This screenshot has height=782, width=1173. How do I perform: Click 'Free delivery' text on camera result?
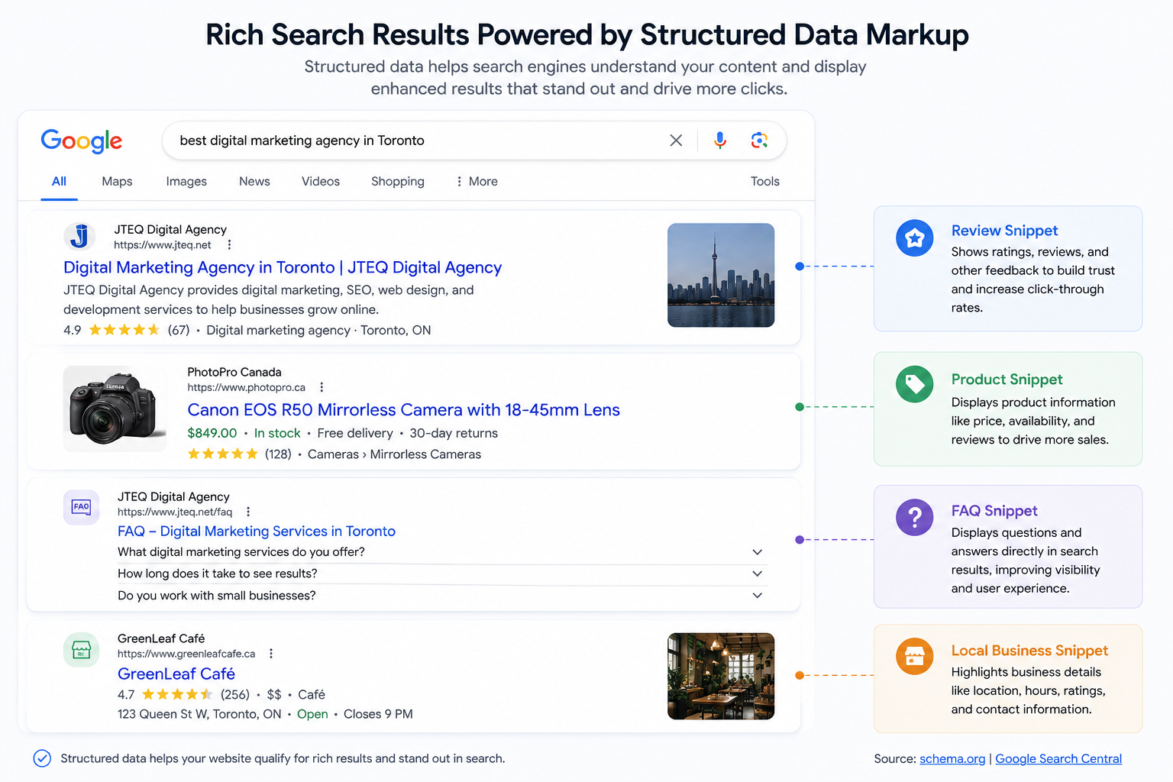(355, 433)
